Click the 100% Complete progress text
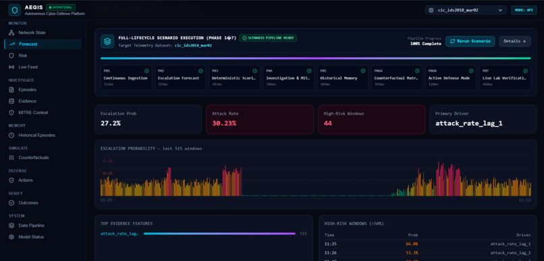 (x=425, y=44)
